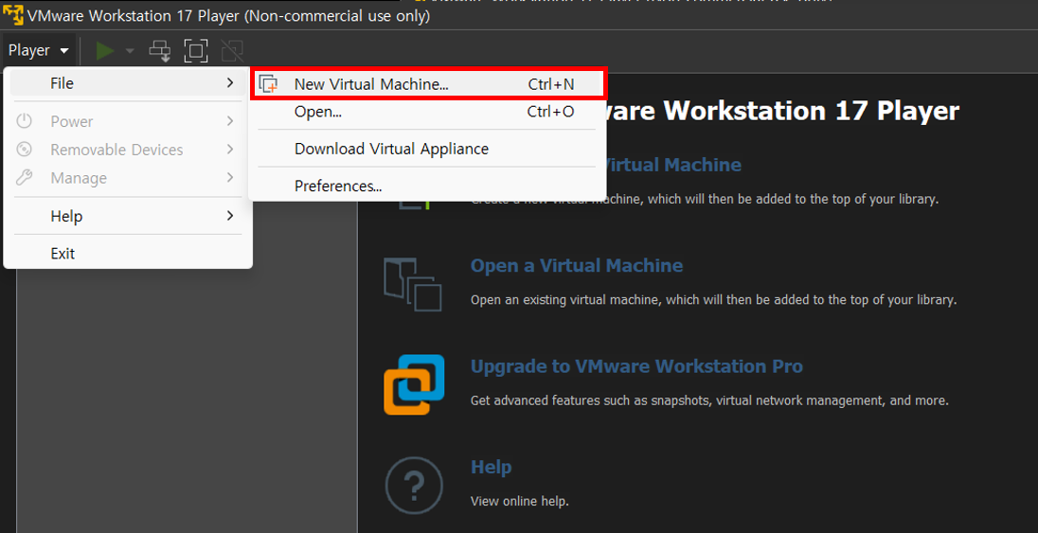Open Preferences... from File submenu
The width and height of the screenshot is (1038, 533).
[x=428, y=187]
